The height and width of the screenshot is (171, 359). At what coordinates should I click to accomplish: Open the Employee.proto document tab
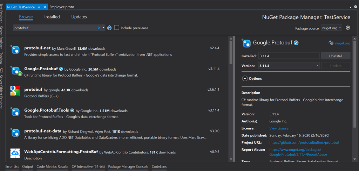(x=62, y=7)
